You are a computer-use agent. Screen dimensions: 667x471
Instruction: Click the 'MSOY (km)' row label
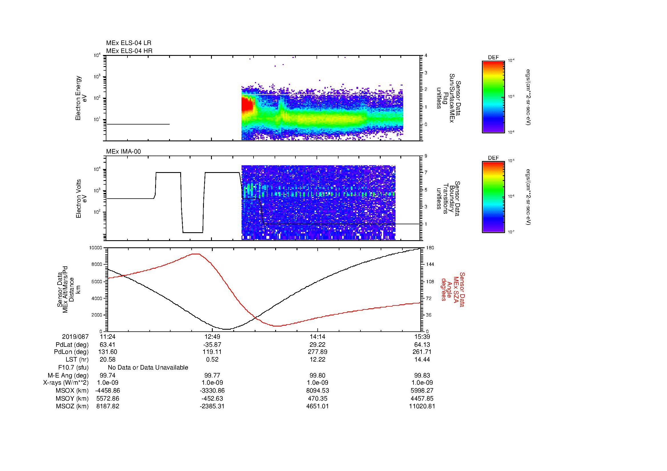click(x=72, y=398)
